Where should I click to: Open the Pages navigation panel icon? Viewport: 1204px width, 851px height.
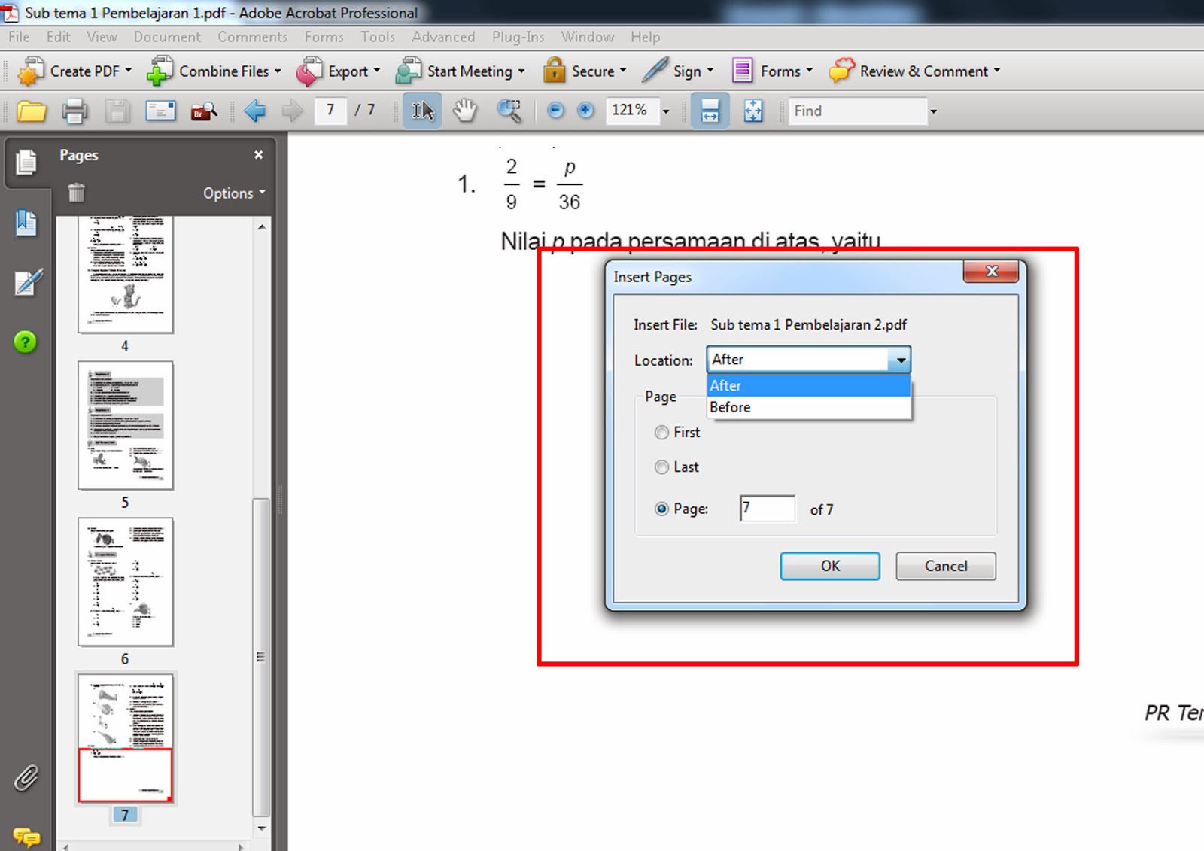click(x=26, y=162)
